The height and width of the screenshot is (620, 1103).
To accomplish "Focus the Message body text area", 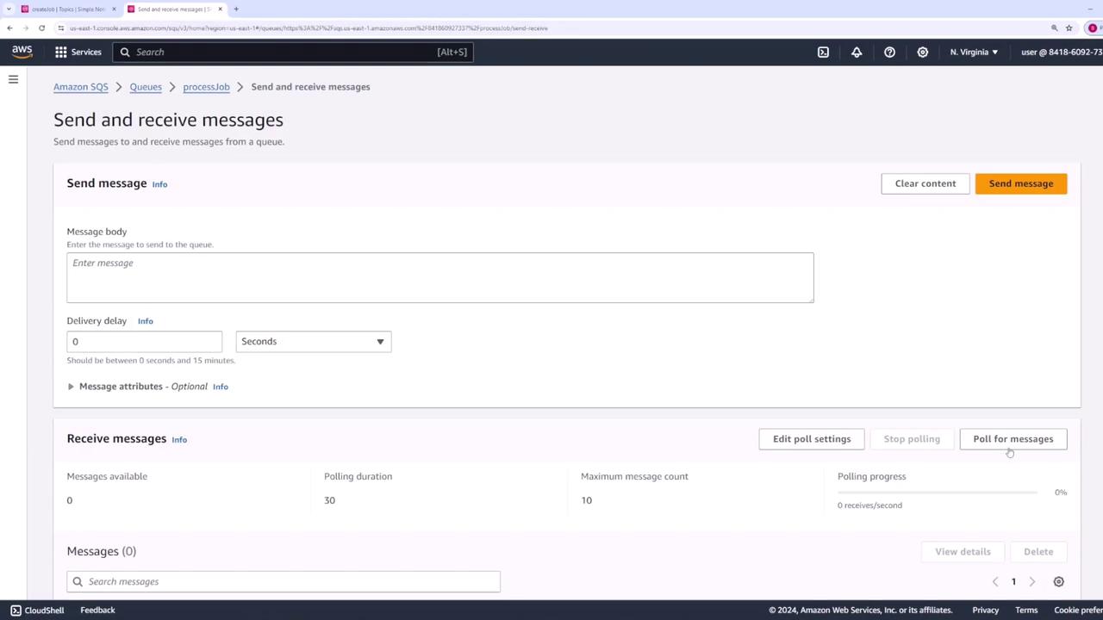I will pyautogui.click(x=440, y=277).
